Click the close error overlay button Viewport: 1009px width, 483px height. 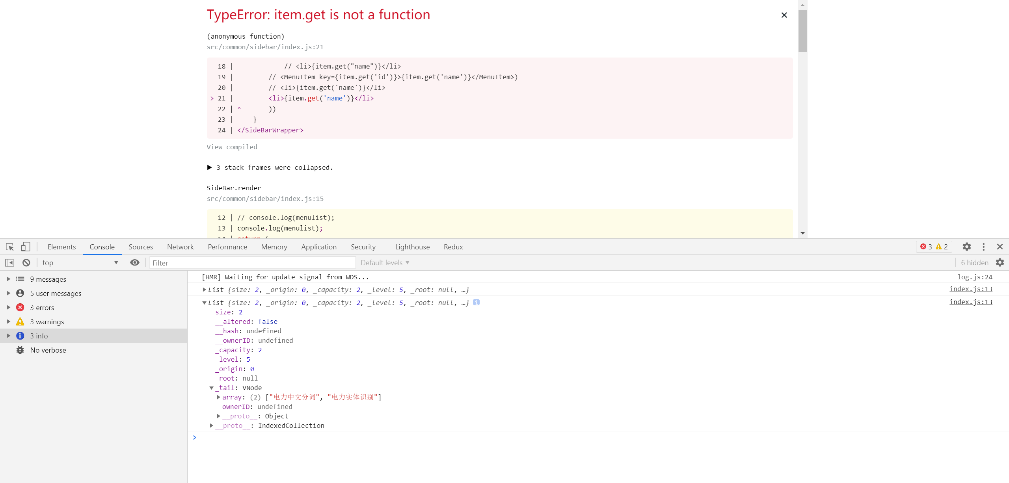click(x=784, y=15)
